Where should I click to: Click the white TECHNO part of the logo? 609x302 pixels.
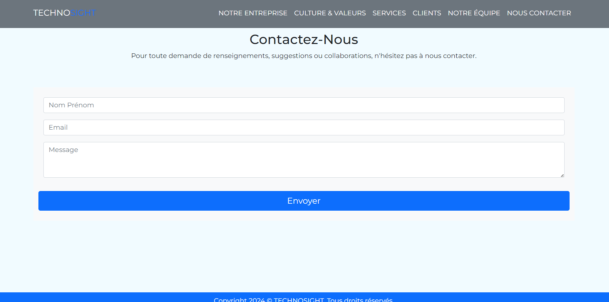tap(51, 13)
